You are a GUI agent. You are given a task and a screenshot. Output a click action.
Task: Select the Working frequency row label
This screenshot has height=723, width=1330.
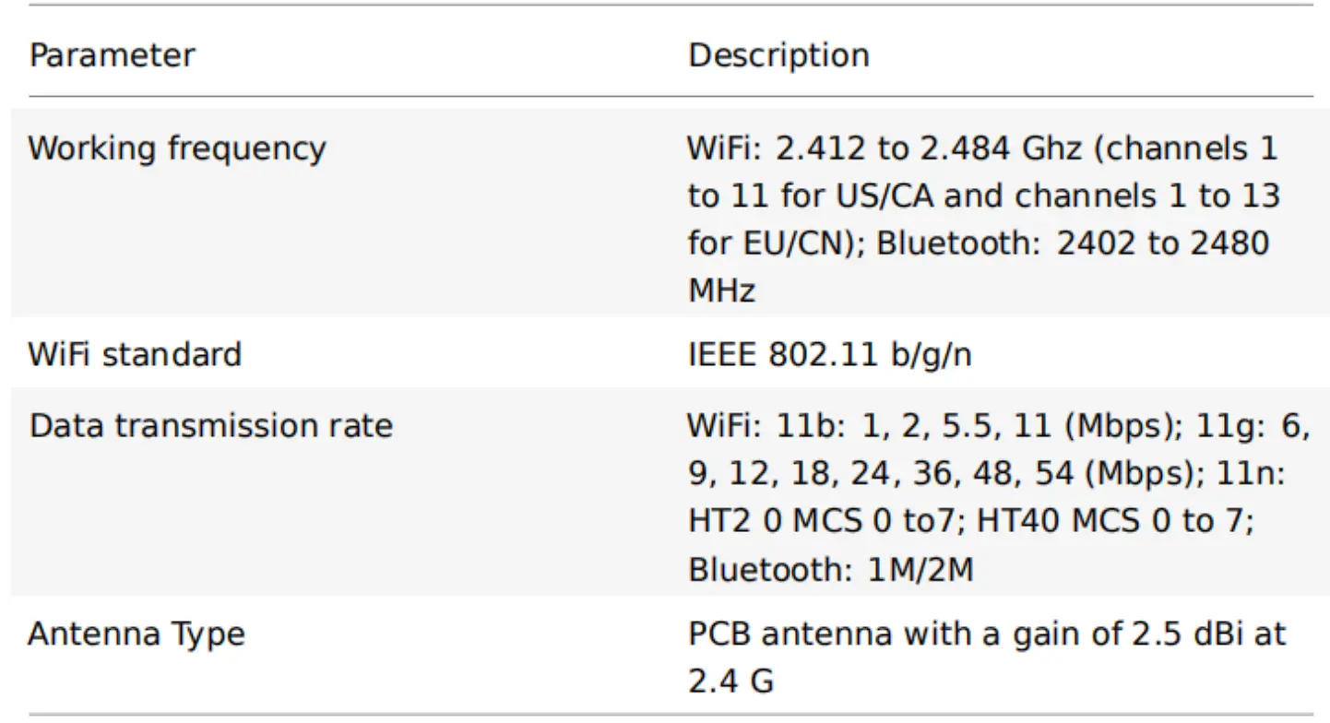(176, 148)
